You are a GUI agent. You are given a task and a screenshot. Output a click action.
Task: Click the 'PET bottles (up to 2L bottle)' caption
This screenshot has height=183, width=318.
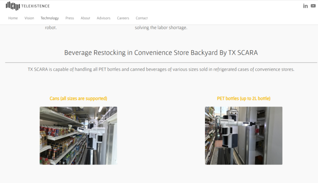(244, 99)
